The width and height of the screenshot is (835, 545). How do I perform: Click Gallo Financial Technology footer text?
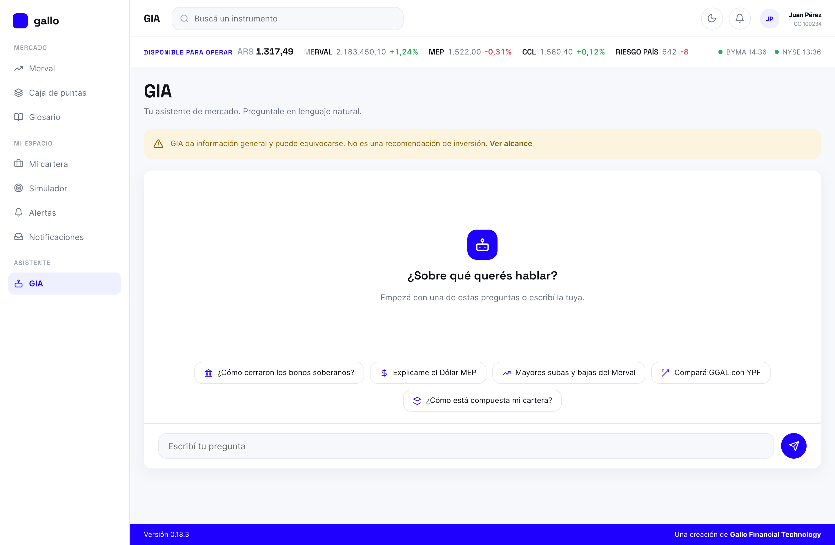[775, 534]
